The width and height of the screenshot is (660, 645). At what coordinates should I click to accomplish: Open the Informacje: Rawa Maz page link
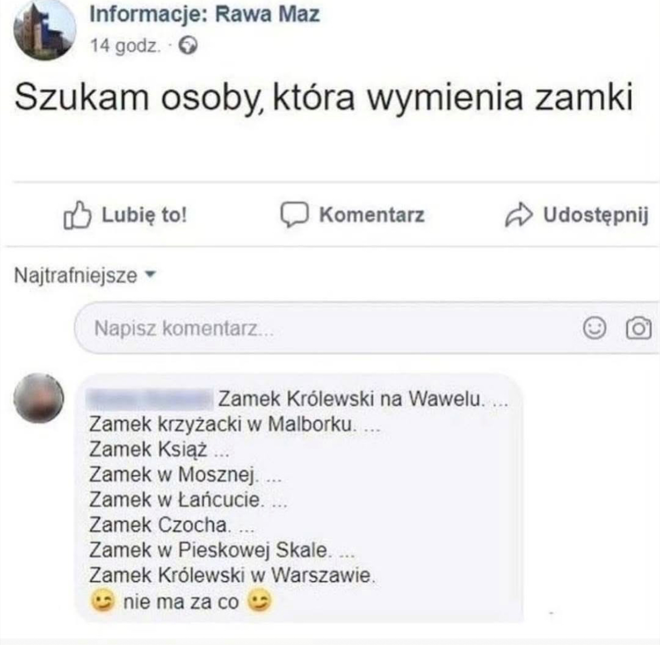point(205,14)
